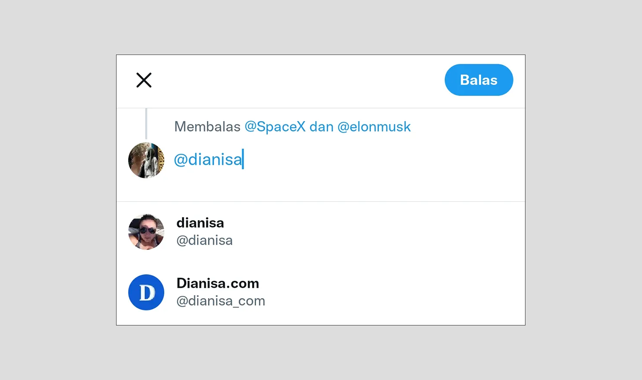Click the Dianisa.com display name
Screen dimensions: 642x380
218,283
